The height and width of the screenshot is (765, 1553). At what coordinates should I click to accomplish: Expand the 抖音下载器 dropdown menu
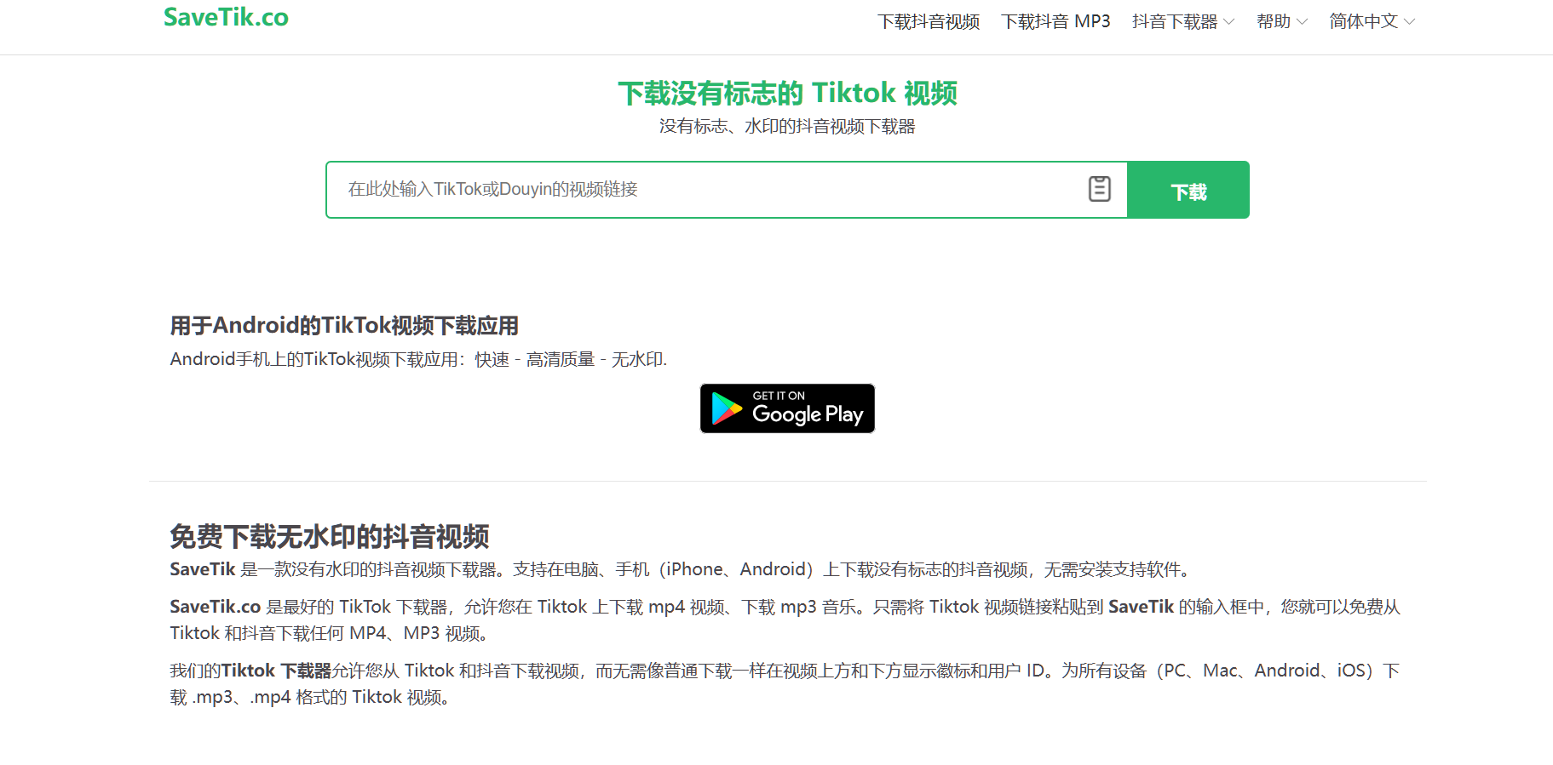coord(1183,21)
